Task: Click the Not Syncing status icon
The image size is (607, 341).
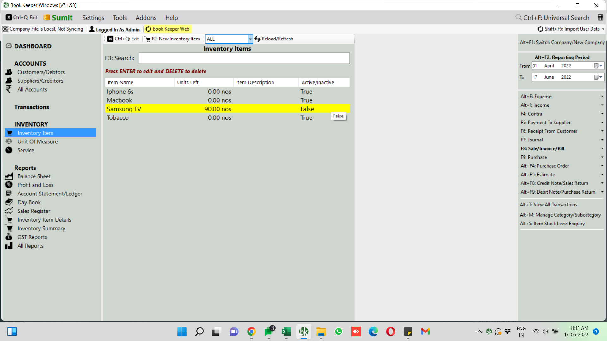Action: 5,29
